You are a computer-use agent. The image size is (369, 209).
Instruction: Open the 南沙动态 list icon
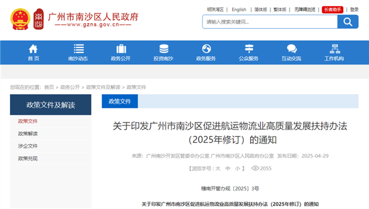pos(79,49)
